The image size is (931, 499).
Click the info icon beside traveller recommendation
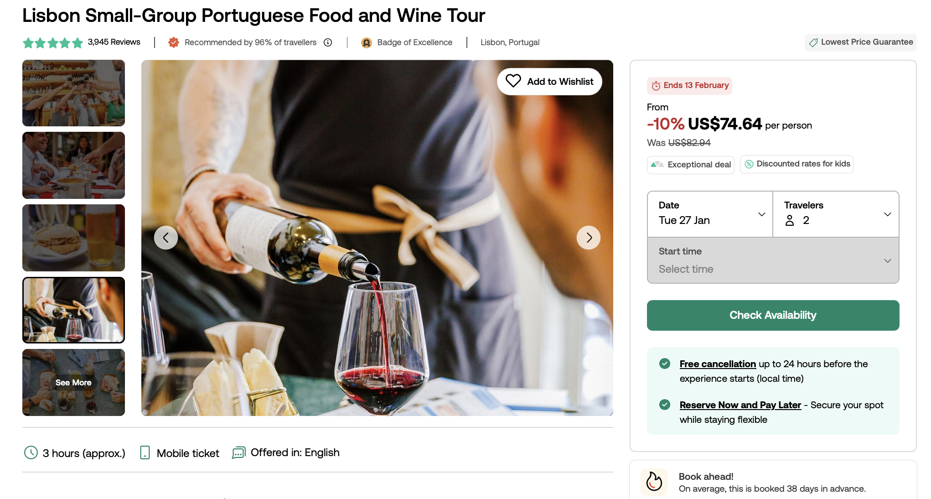click(328, 42)
